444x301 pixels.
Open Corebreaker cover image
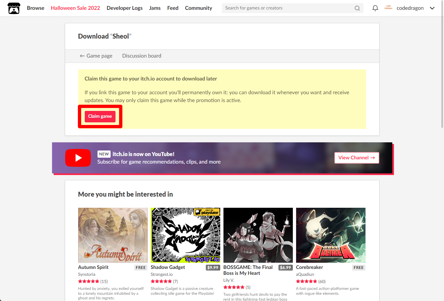331,235
